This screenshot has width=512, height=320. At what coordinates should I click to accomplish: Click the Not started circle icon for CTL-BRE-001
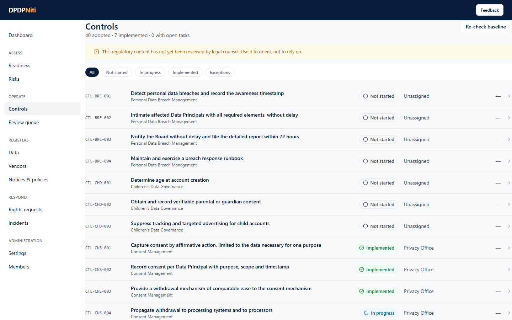coord(366,96)
